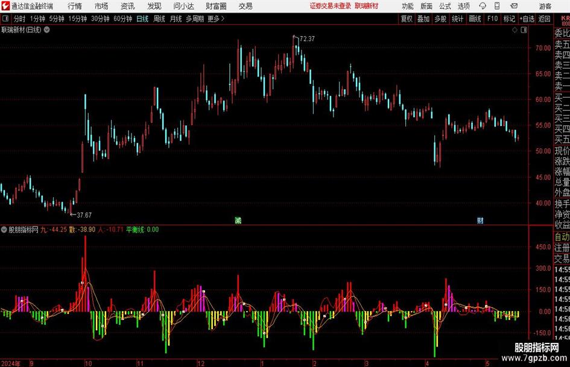
Task: Click the 37.67 low price label
Action: click(84, 215)
